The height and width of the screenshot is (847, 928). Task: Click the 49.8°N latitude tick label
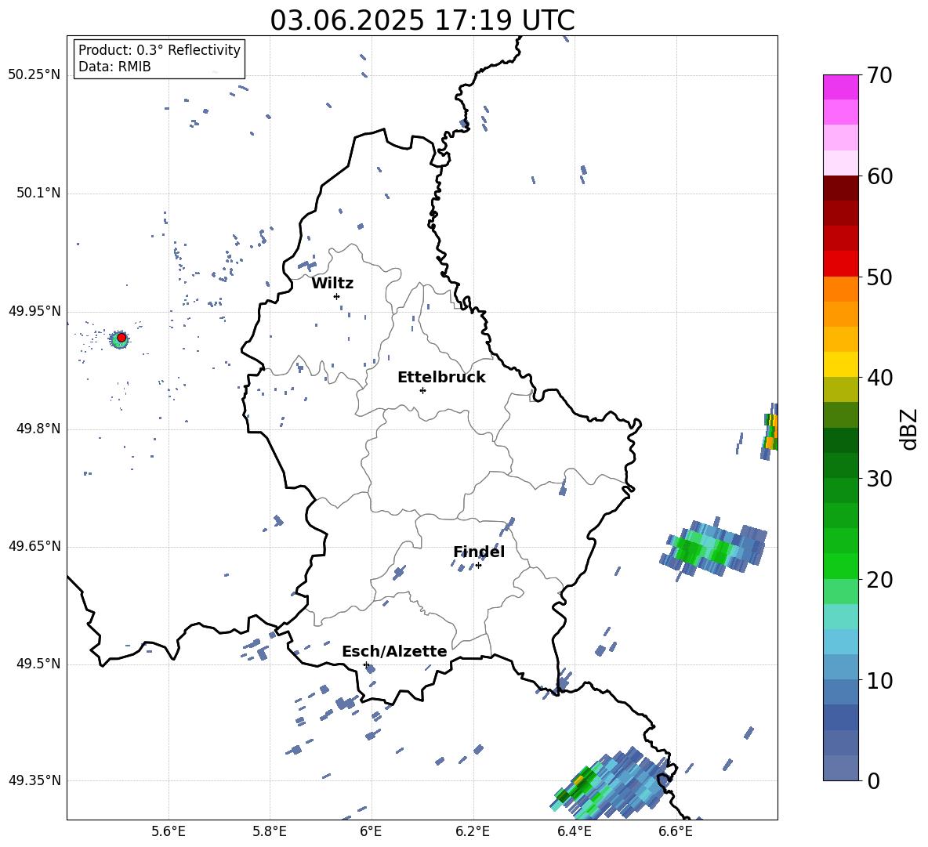pyautogui.click(x=38, y=429)
